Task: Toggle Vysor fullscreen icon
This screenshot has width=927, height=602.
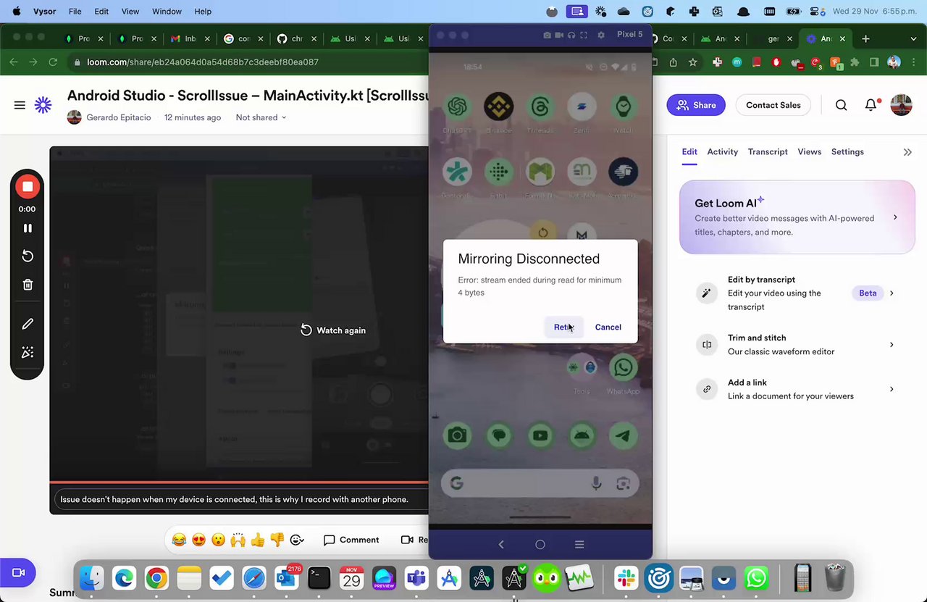Action: (x=584, y=35)
